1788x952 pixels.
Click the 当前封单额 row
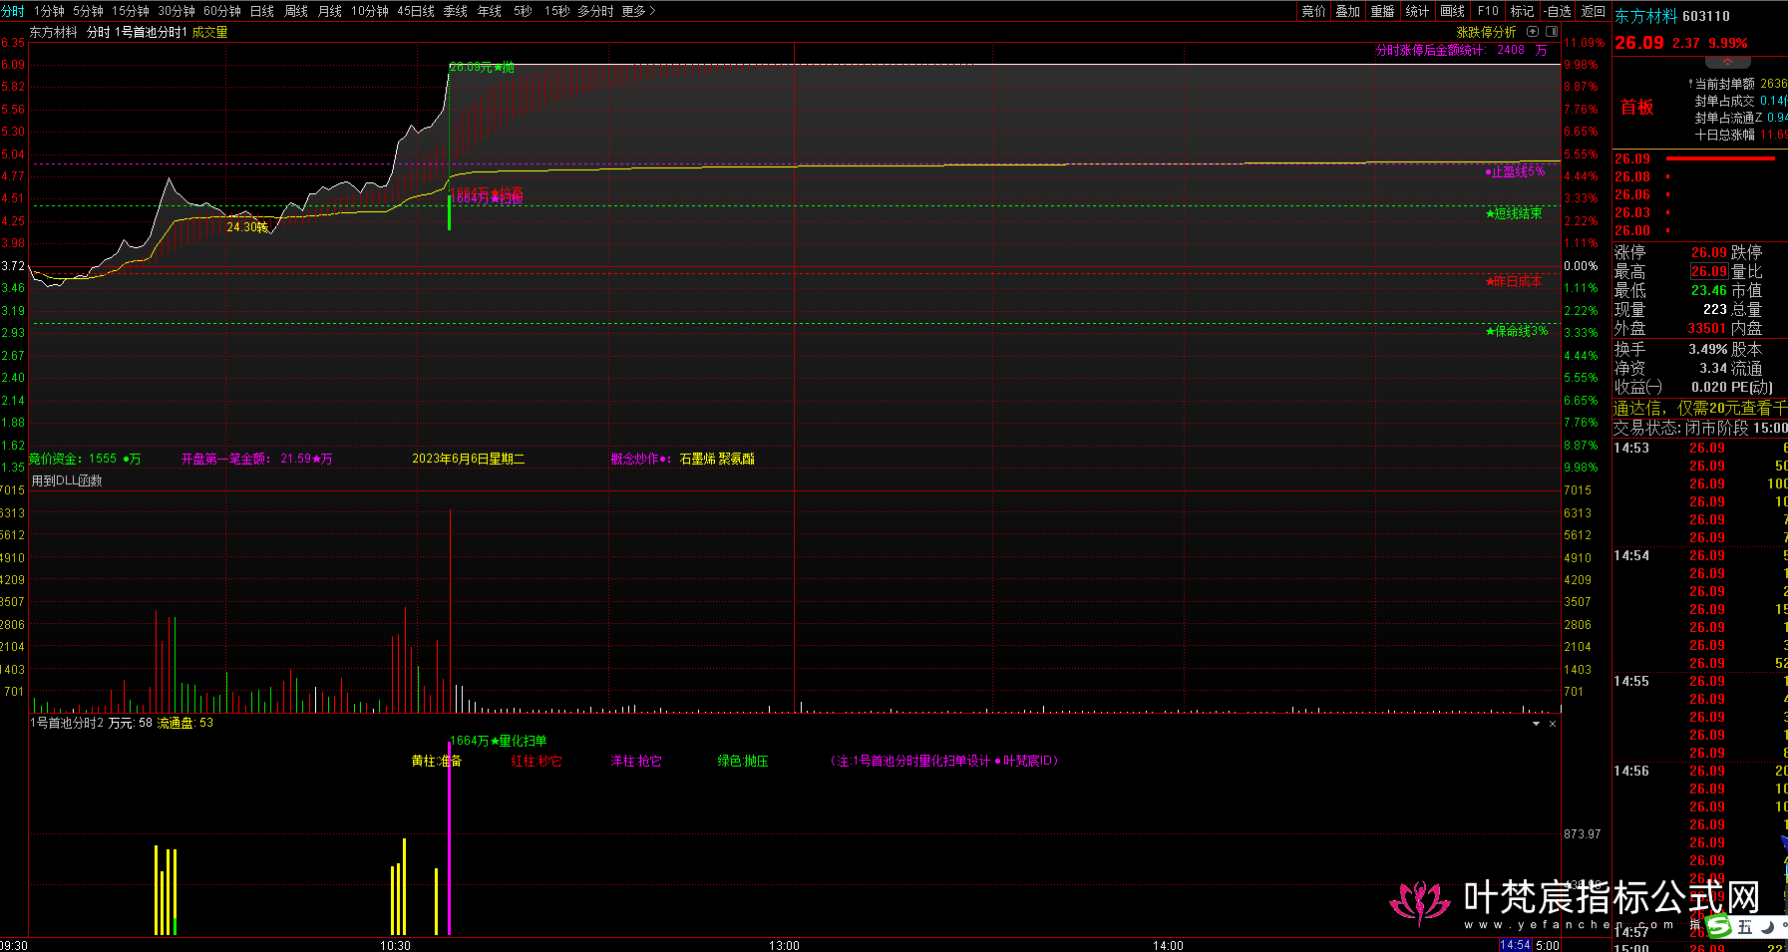click(1737, 84)
